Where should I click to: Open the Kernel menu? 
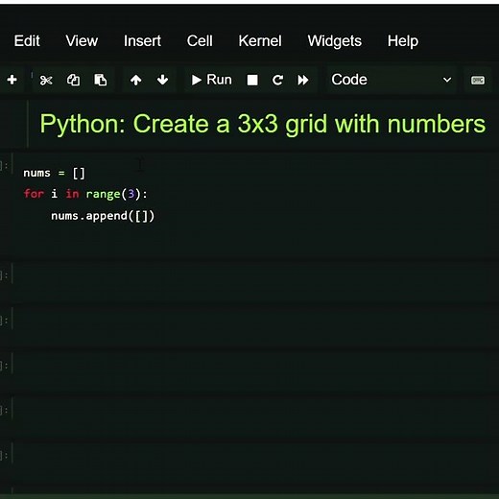click(x=260, y=41)
